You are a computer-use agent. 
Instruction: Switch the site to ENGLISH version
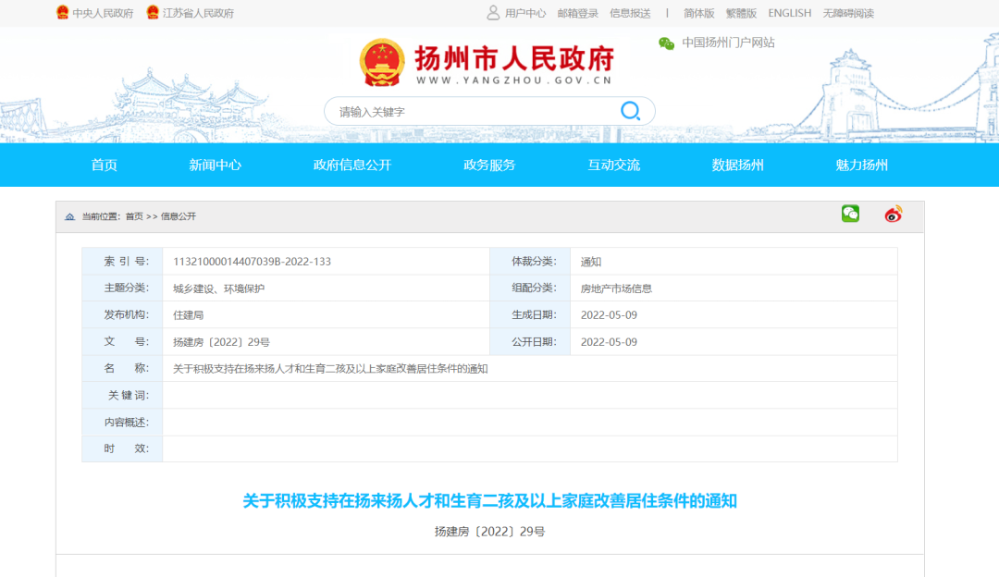(x=789, y=13)
